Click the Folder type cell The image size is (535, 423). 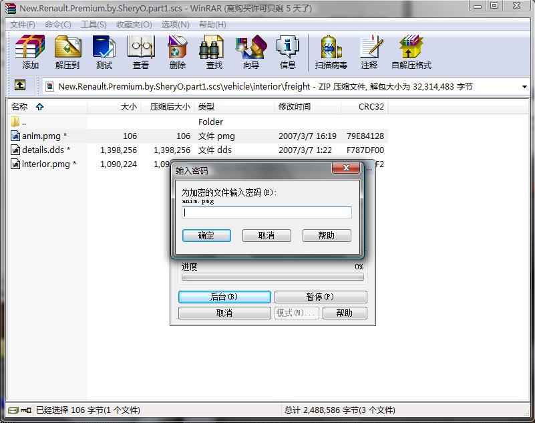(210, 122)
